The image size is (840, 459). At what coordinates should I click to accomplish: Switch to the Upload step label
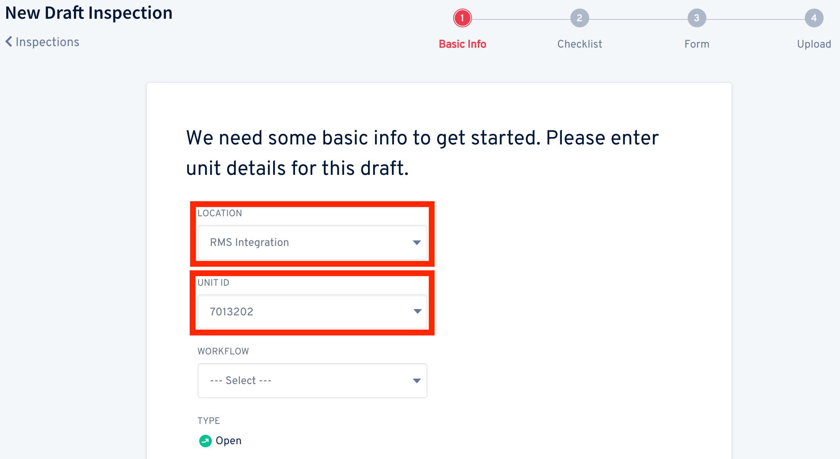pyautogui.click(x=814, y=44)
